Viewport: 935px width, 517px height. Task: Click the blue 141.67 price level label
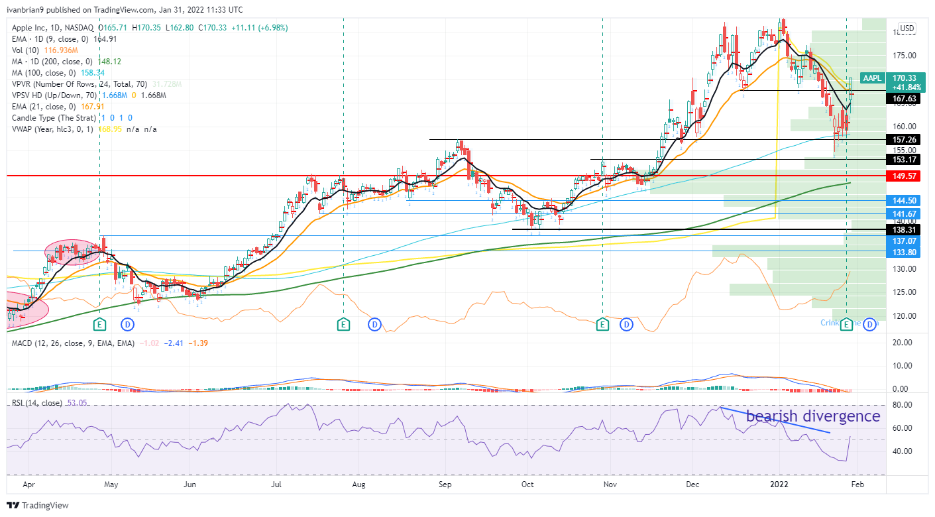click(904, 213)
